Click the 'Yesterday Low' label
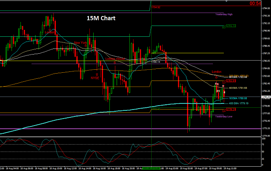 pos(224,116)
